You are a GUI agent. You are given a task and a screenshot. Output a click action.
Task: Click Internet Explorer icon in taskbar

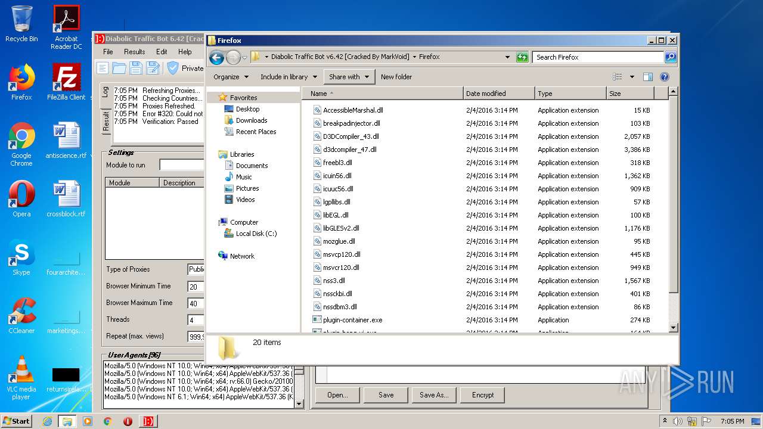click(47, 421)
